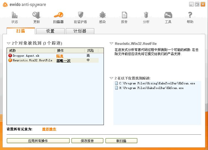208x150 pixels.
Task: Select the C:\Program Files\Rising\KakaToolBar\KkScan.exe entry
Action: pos(157,83)
